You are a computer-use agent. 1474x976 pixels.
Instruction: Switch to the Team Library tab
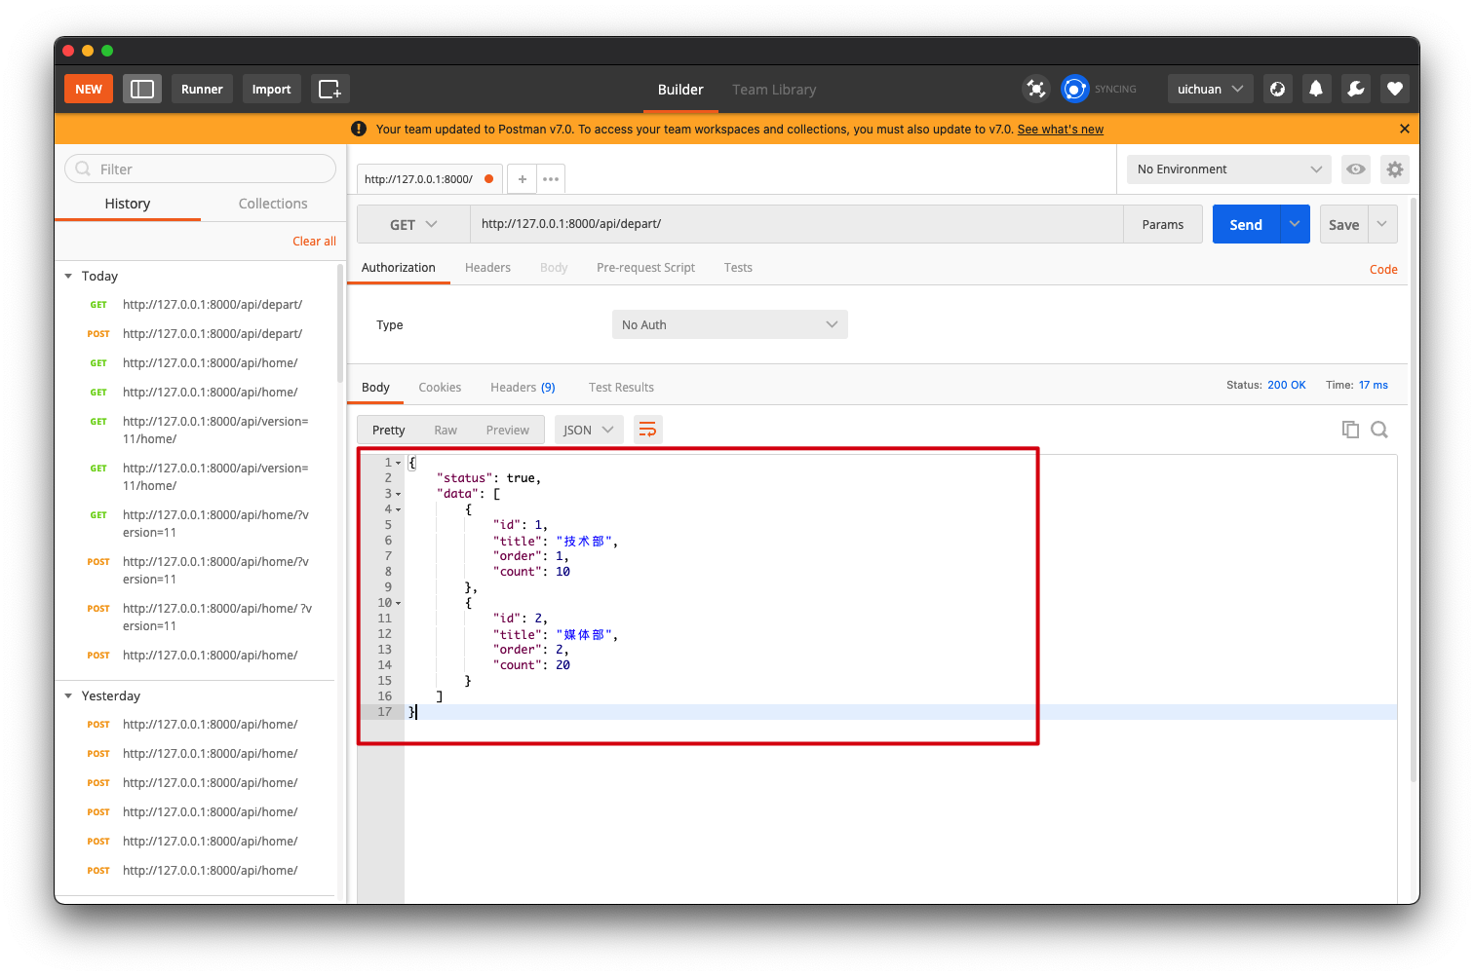(774, 90)
